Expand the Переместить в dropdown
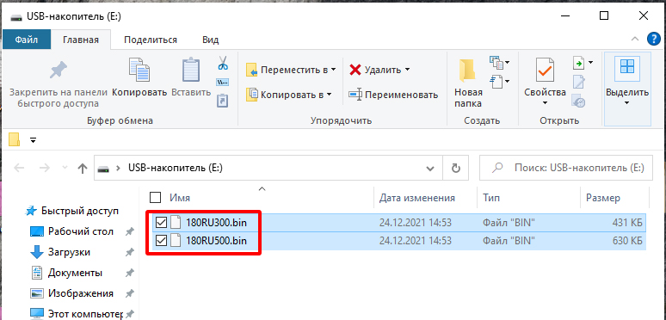This screenshot has height=320, width=666. (333, 70)
